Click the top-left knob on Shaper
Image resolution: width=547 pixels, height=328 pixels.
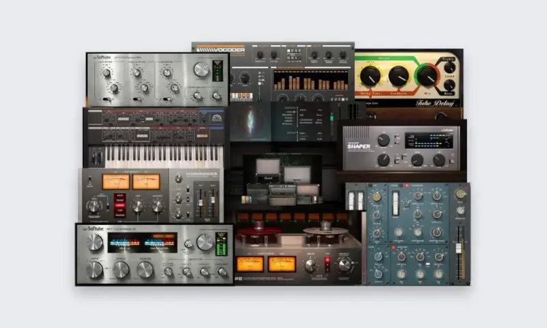384,140
